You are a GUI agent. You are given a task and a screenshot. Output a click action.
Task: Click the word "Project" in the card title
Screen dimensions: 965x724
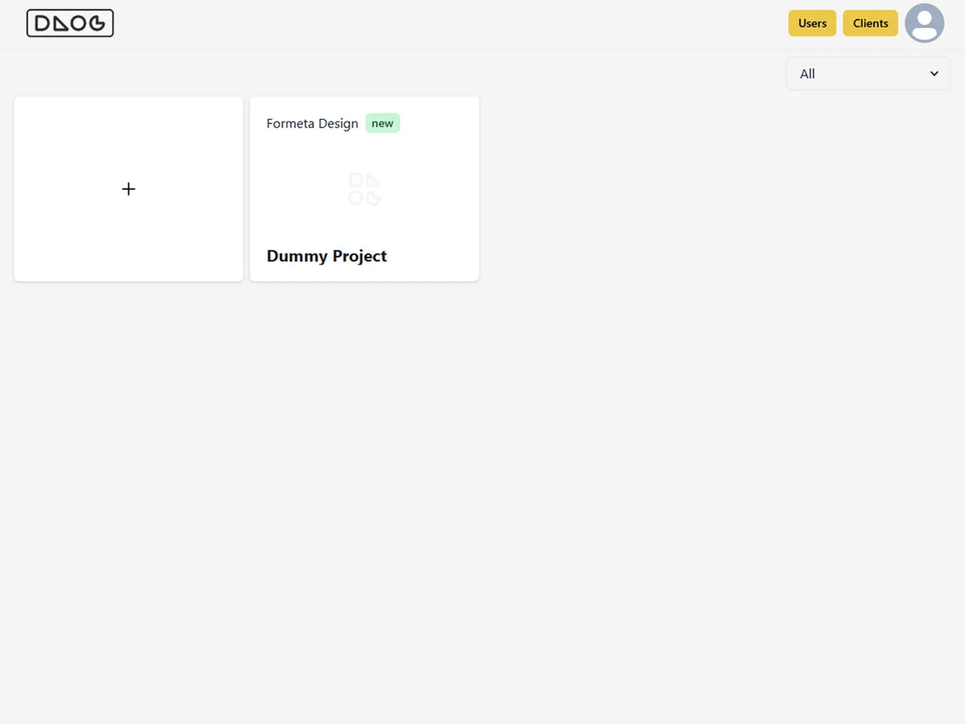(x=359, y=256)
